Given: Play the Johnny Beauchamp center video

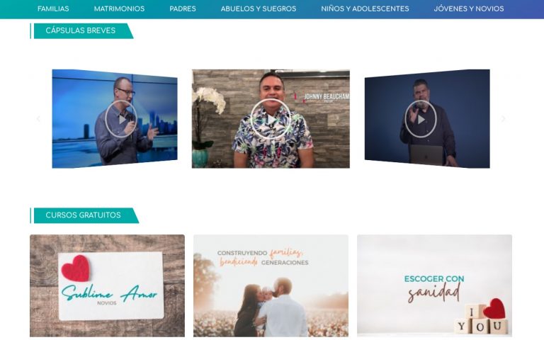Looking at the screenshot, I should coord(271,119).
